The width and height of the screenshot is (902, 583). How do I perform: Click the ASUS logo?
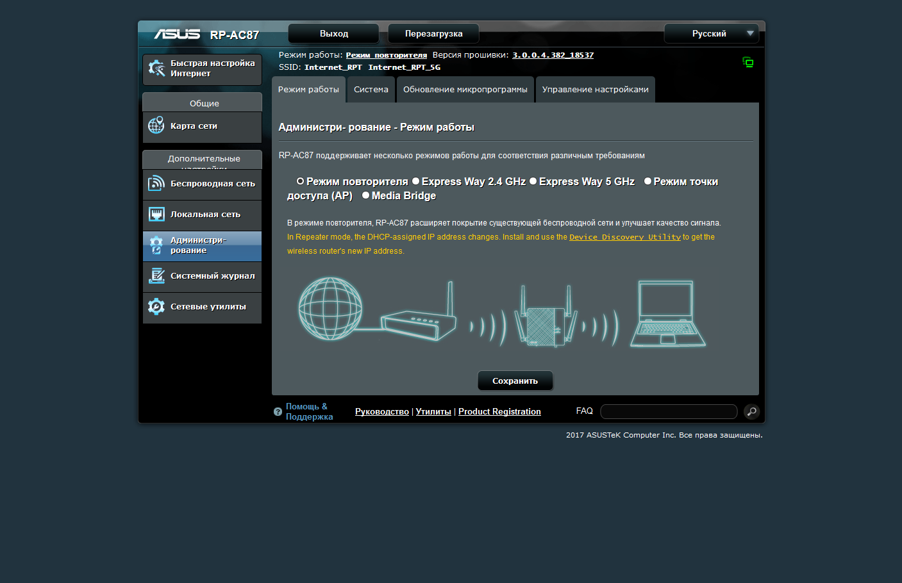point(177,34)
